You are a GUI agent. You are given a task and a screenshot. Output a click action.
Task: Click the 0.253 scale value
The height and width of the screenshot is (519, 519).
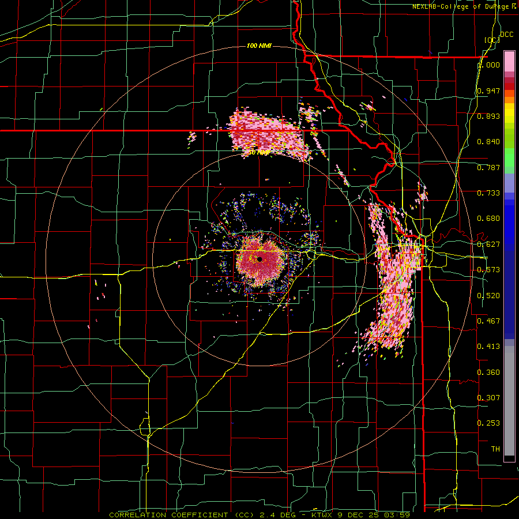coord(488,423)
